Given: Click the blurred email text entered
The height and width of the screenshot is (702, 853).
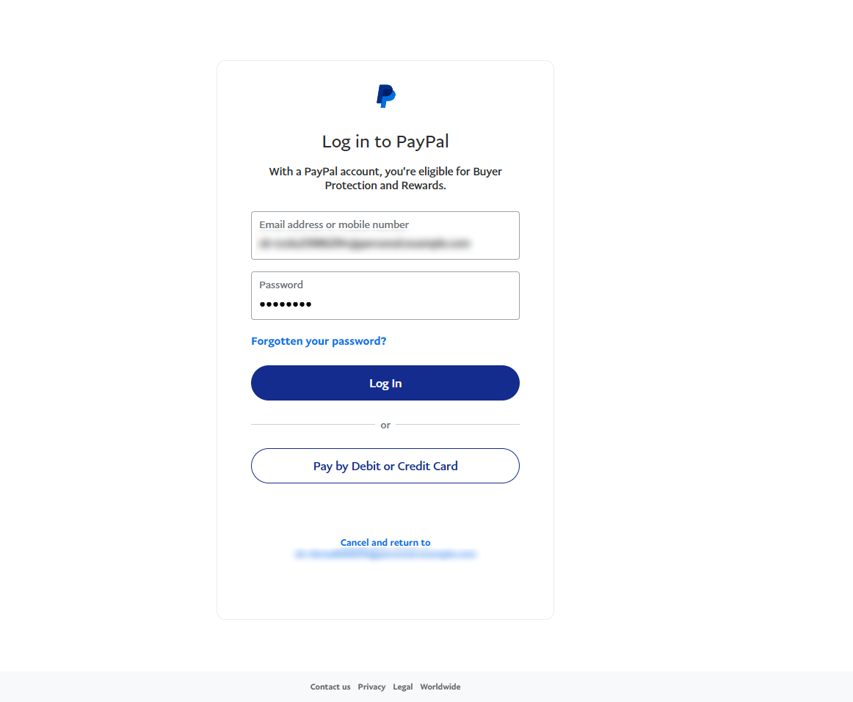Looking at the screenshot, I should pos(365,243).
